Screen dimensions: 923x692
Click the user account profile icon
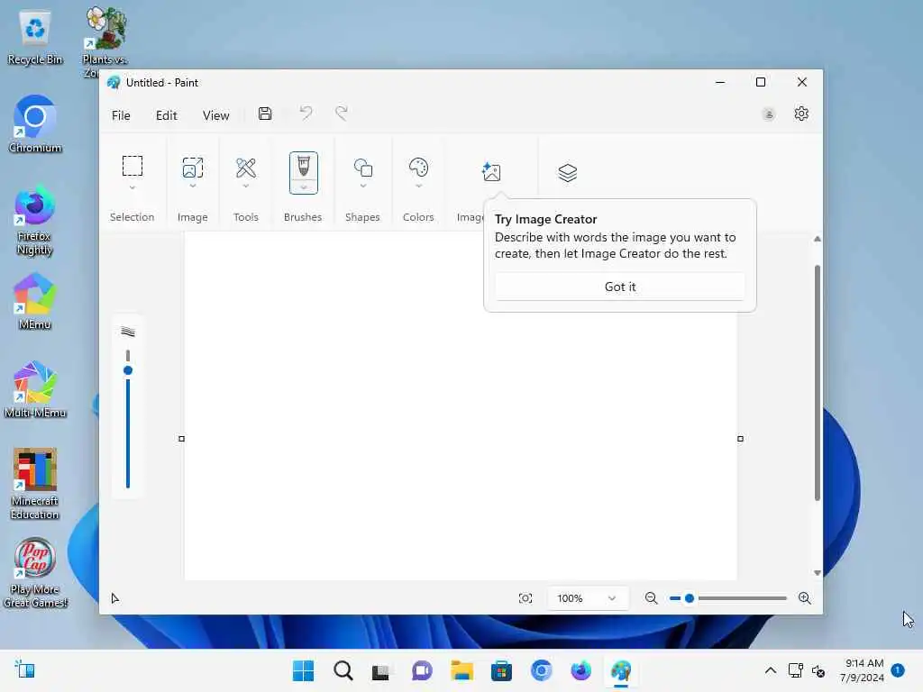coord(768,114)
